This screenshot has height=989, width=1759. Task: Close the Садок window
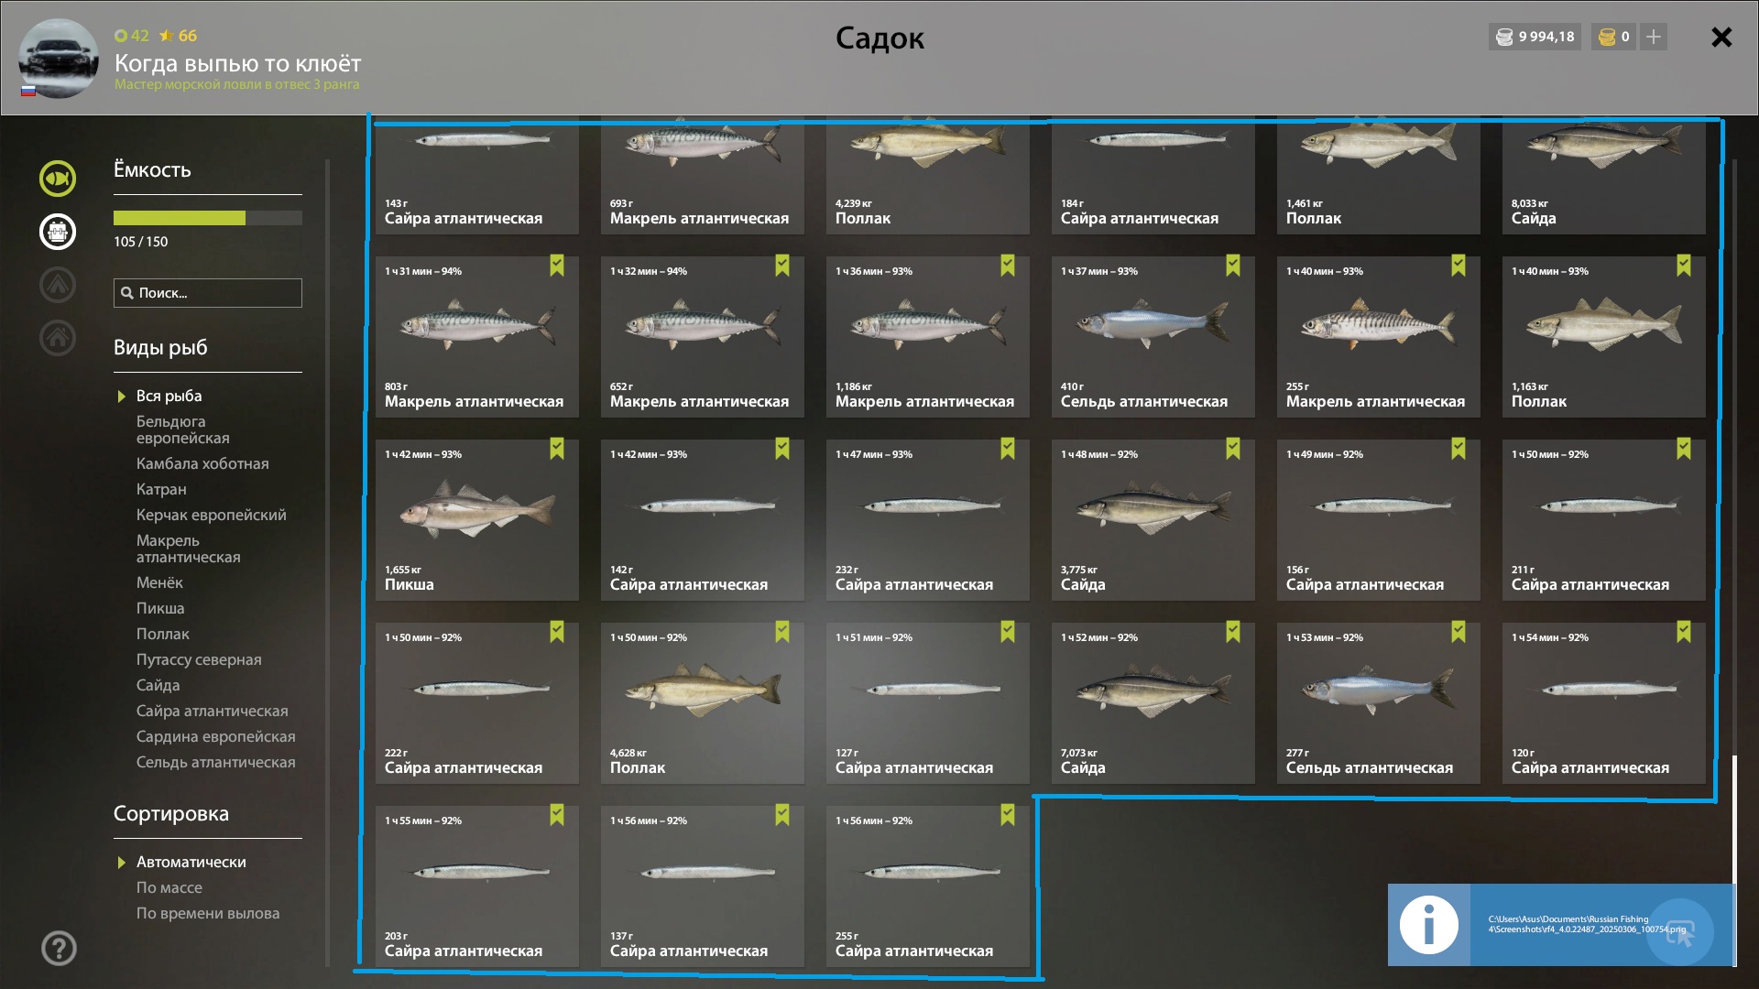click(1721, 37)
